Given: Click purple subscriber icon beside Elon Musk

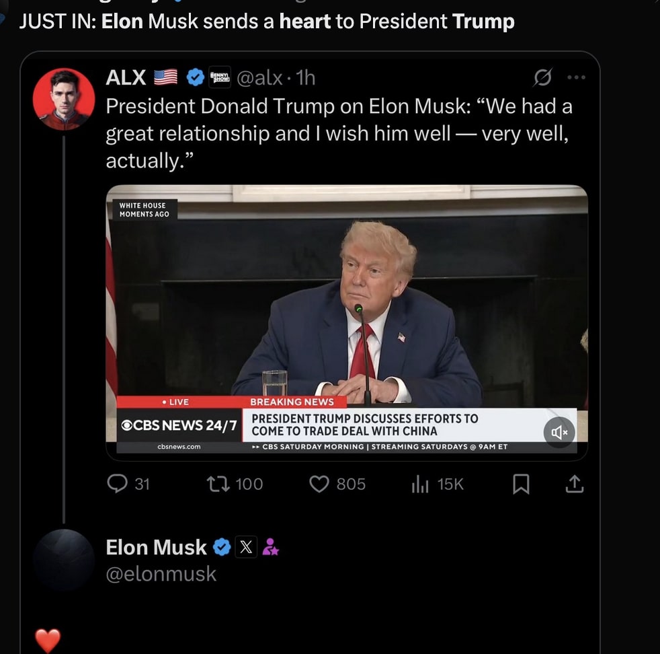Looking at the screenshot, I should pos(270,548).
